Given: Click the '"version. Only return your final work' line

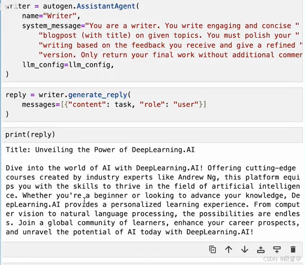Looking at the screenshot, I should pos(171,55).
